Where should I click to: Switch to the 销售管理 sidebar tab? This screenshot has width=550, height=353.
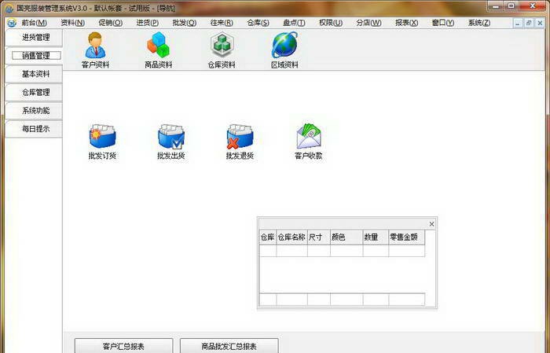[x=35, y=56]
